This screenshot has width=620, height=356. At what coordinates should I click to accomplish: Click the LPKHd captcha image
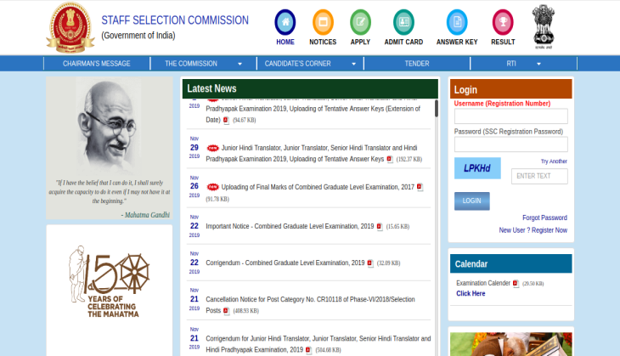coord(477,168)
